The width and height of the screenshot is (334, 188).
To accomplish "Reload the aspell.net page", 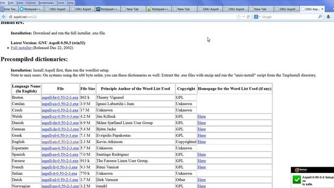I will 248,17.
